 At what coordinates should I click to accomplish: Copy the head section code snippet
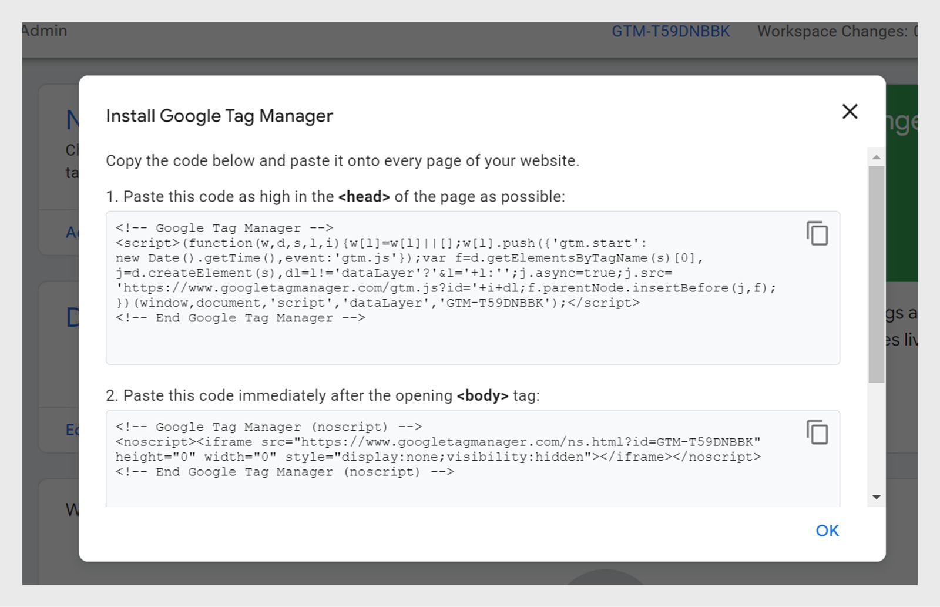coord(817,233)
